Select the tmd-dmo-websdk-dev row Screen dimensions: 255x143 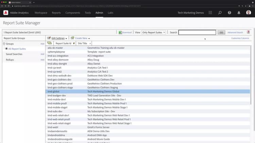[148, 75]
